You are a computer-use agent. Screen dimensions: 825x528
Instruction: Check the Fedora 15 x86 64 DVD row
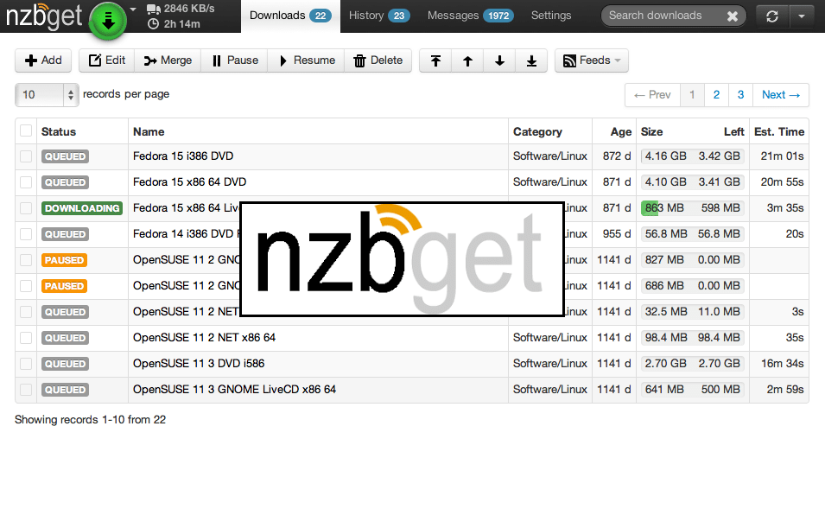[26, 182]
